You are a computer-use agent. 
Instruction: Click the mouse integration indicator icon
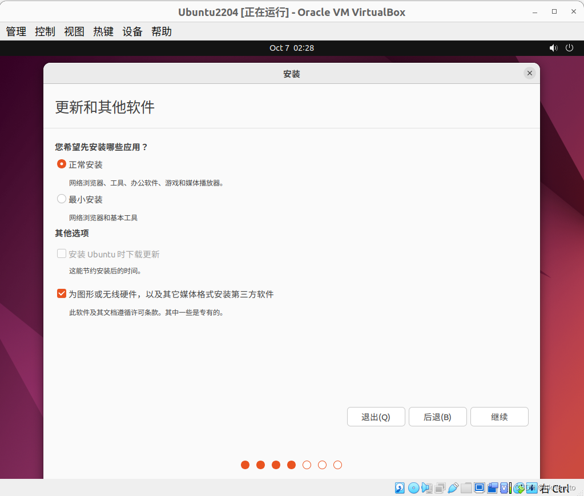[518, 488]
